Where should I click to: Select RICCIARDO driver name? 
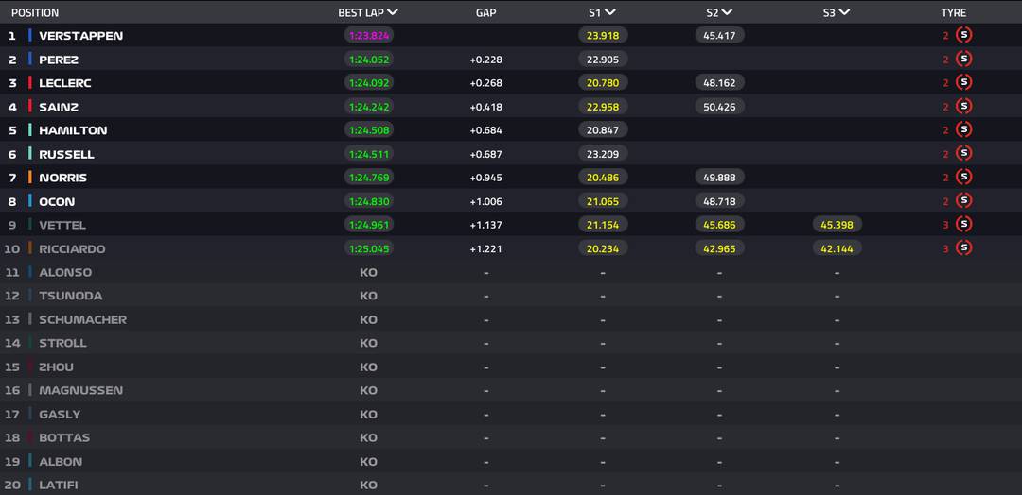click(x=72, y=248)
